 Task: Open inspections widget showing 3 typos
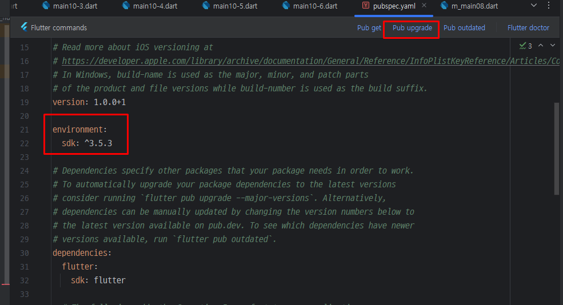click(x=526, y=46)
